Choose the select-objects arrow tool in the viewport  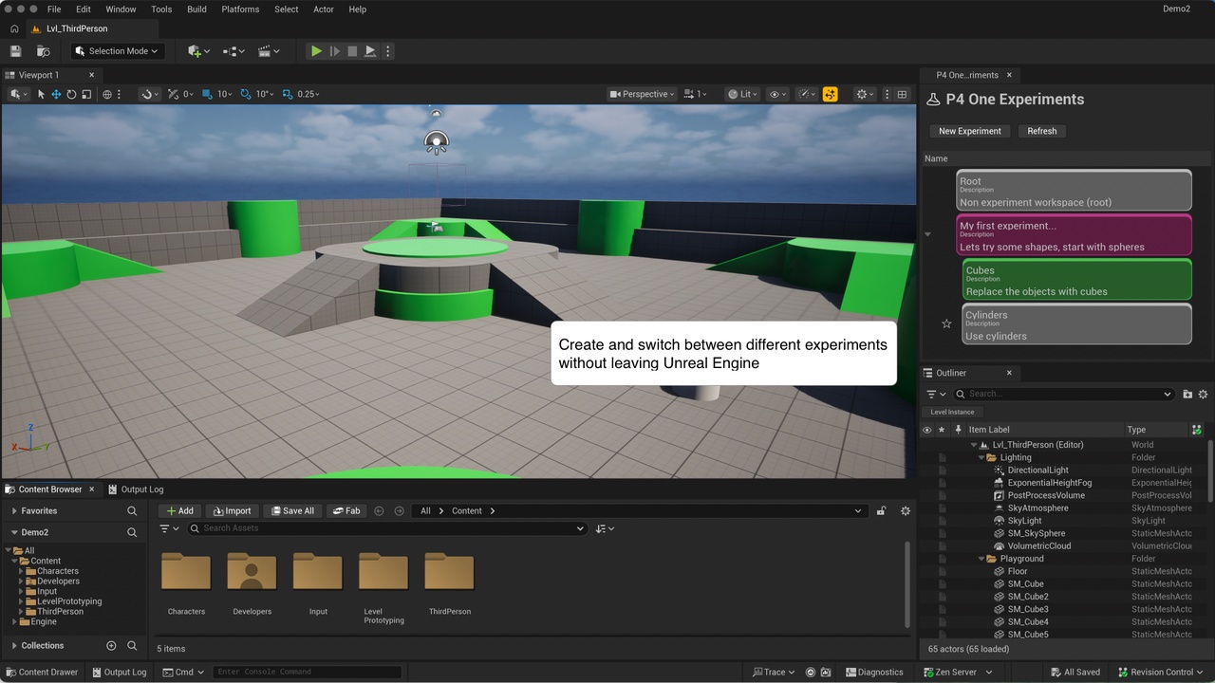41,94
